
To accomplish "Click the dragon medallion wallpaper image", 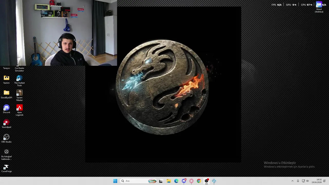I will tap(163, 87).
